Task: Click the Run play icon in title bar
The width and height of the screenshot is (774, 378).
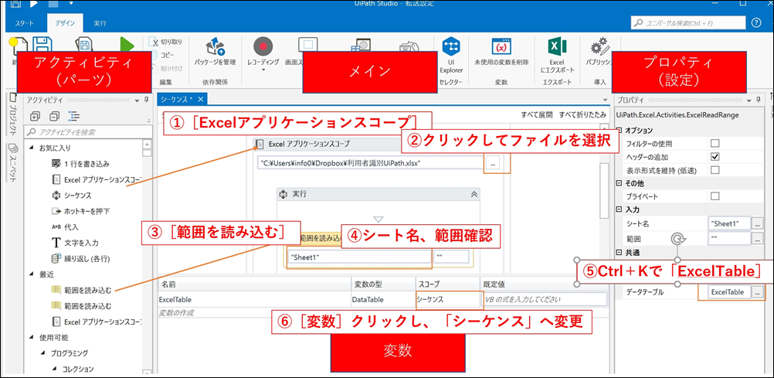Action: (35, 3)
